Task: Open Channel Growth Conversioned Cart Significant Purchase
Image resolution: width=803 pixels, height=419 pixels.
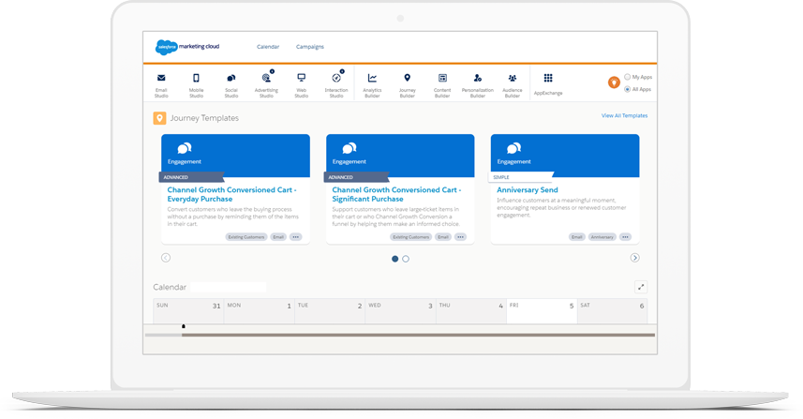Action: click(x=396, y=194)
